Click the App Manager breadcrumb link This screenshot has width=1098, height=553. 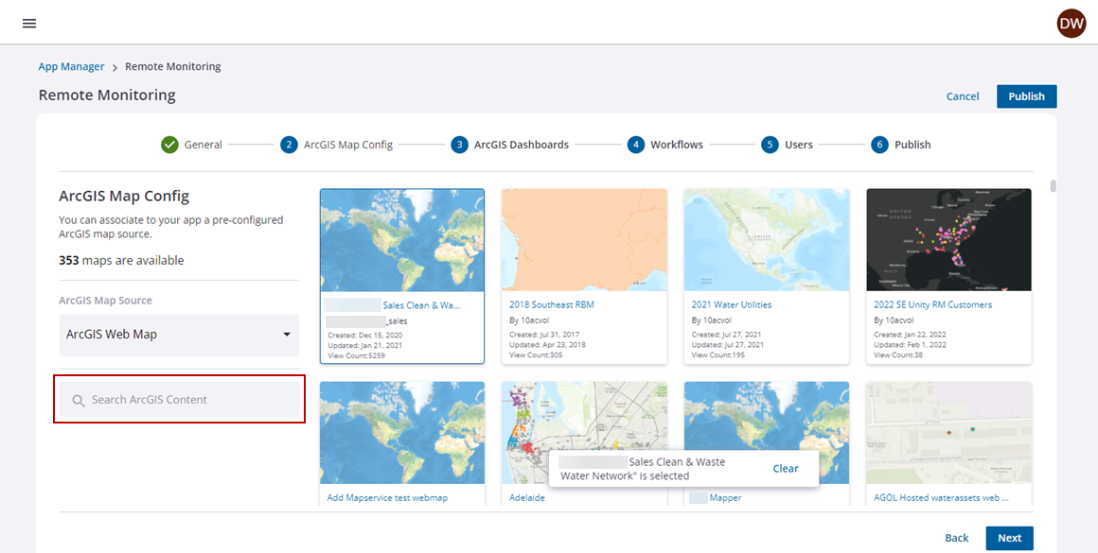tap(71, 67)
